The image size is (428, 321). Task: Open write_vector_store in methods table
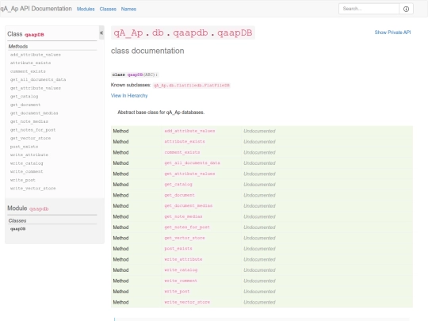[x=187, y=302]
